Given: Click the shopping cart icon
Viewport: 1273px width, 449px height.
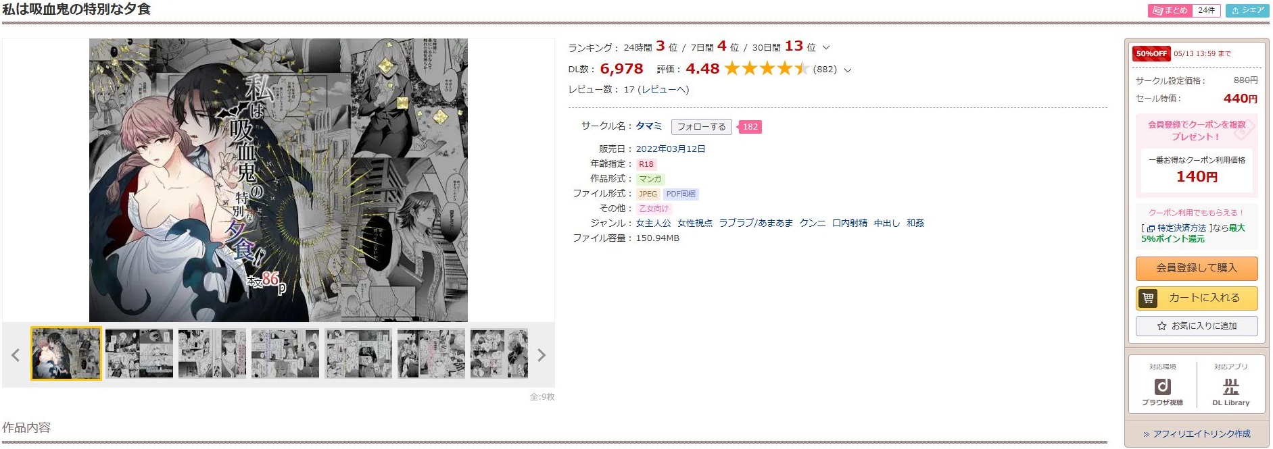Looking at the screenshot, I should coord(1148,298).
